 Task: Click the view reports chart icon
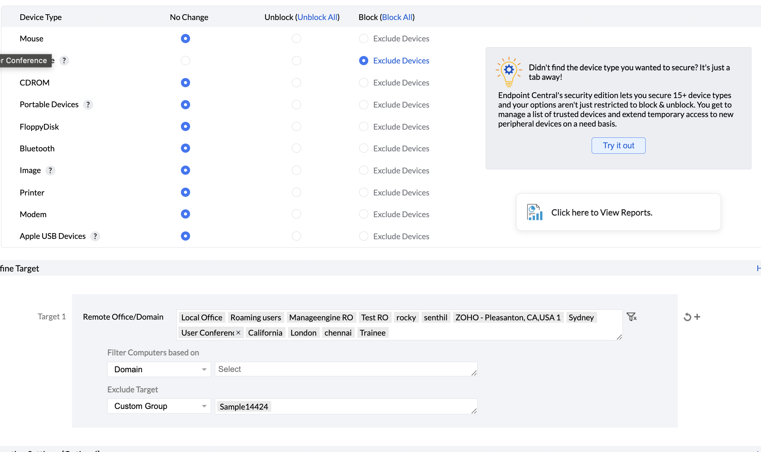[x=535, y=212]
